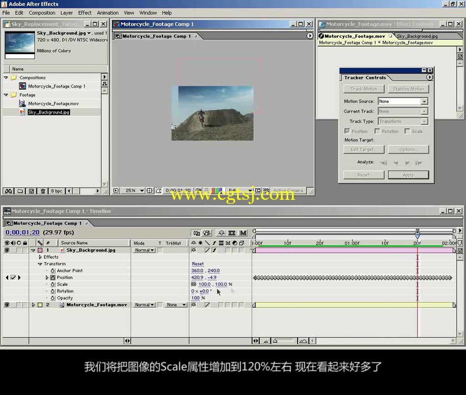Create a new folder in Project window
Viewport: 466px width, 395px height.
tap(20, 191)
